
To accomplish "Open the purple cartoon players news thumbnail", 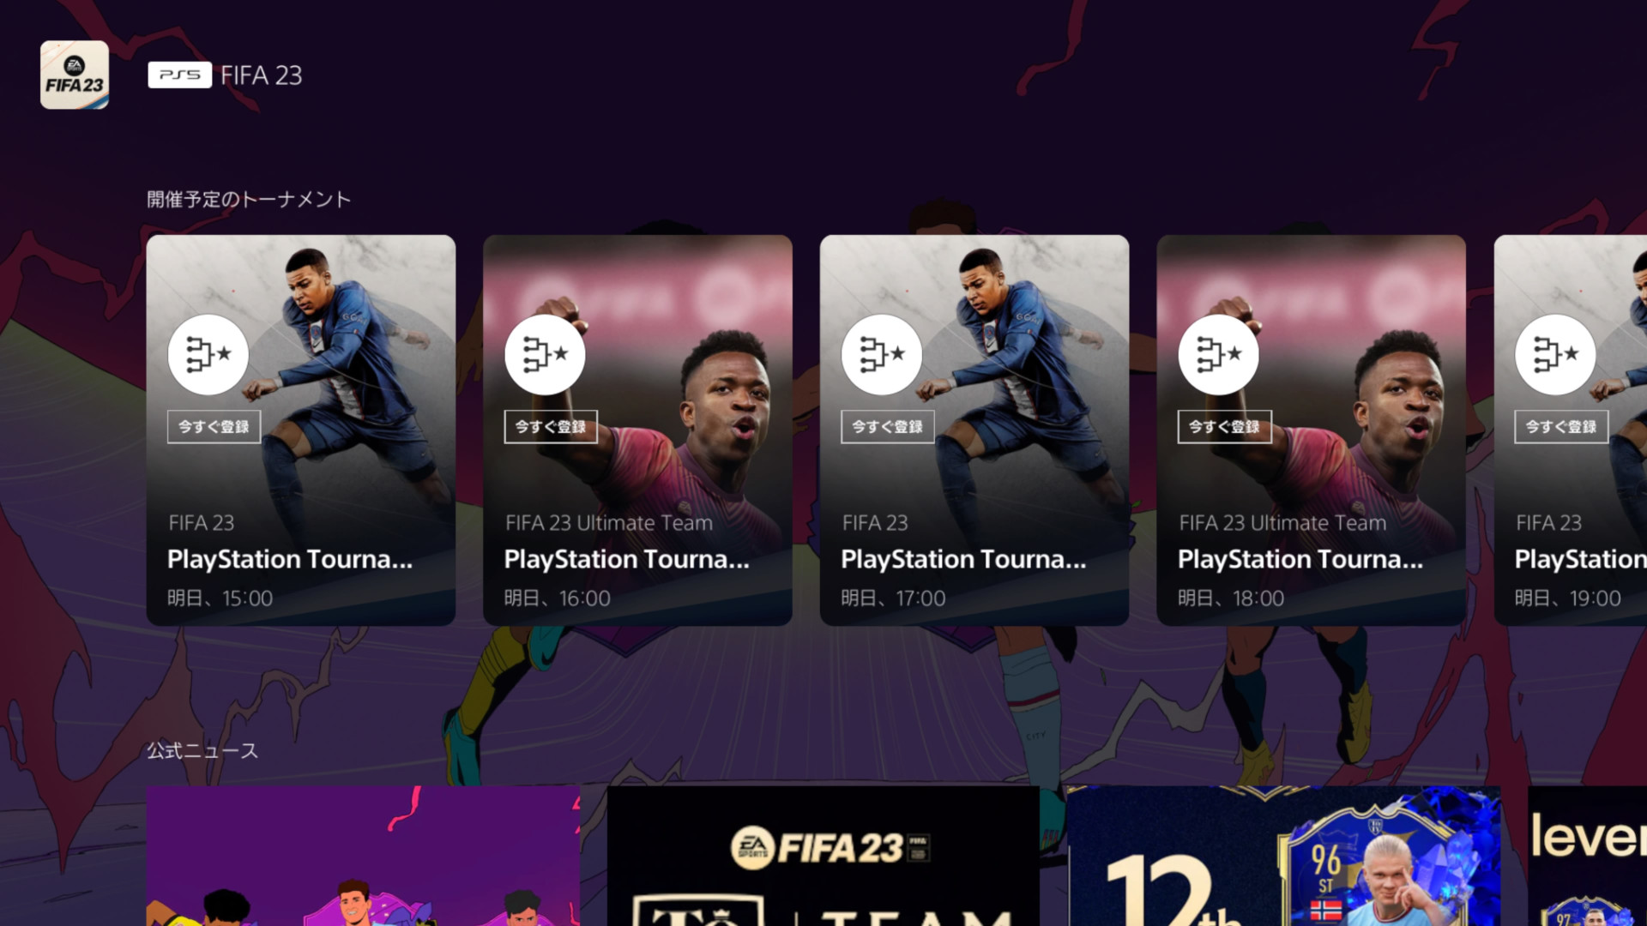I will tap(363, 856).
